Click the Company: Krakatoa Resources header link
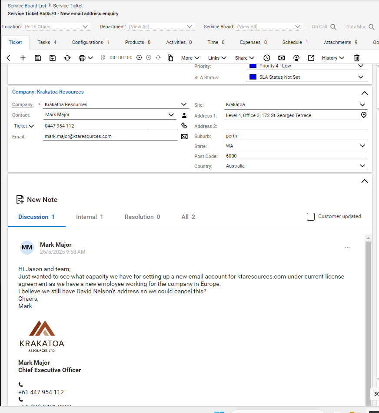Image resolution: width=379 pixels, height=413 pixels. pyautogui.click(x=48, y=92)
